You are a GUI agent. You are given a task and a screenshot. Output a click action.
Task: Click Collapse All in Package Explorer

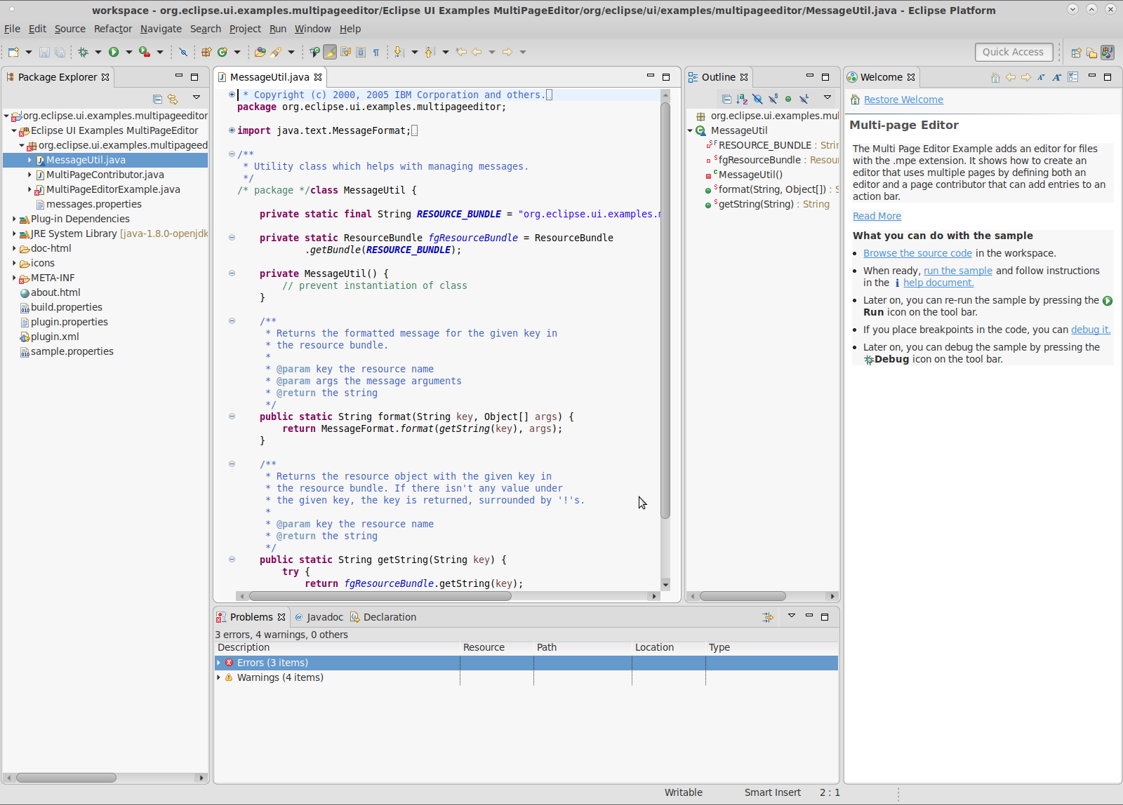(x=157, y=99)
